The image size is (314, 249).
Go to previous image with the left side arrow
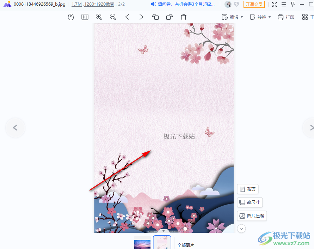[x=15, y=128]
